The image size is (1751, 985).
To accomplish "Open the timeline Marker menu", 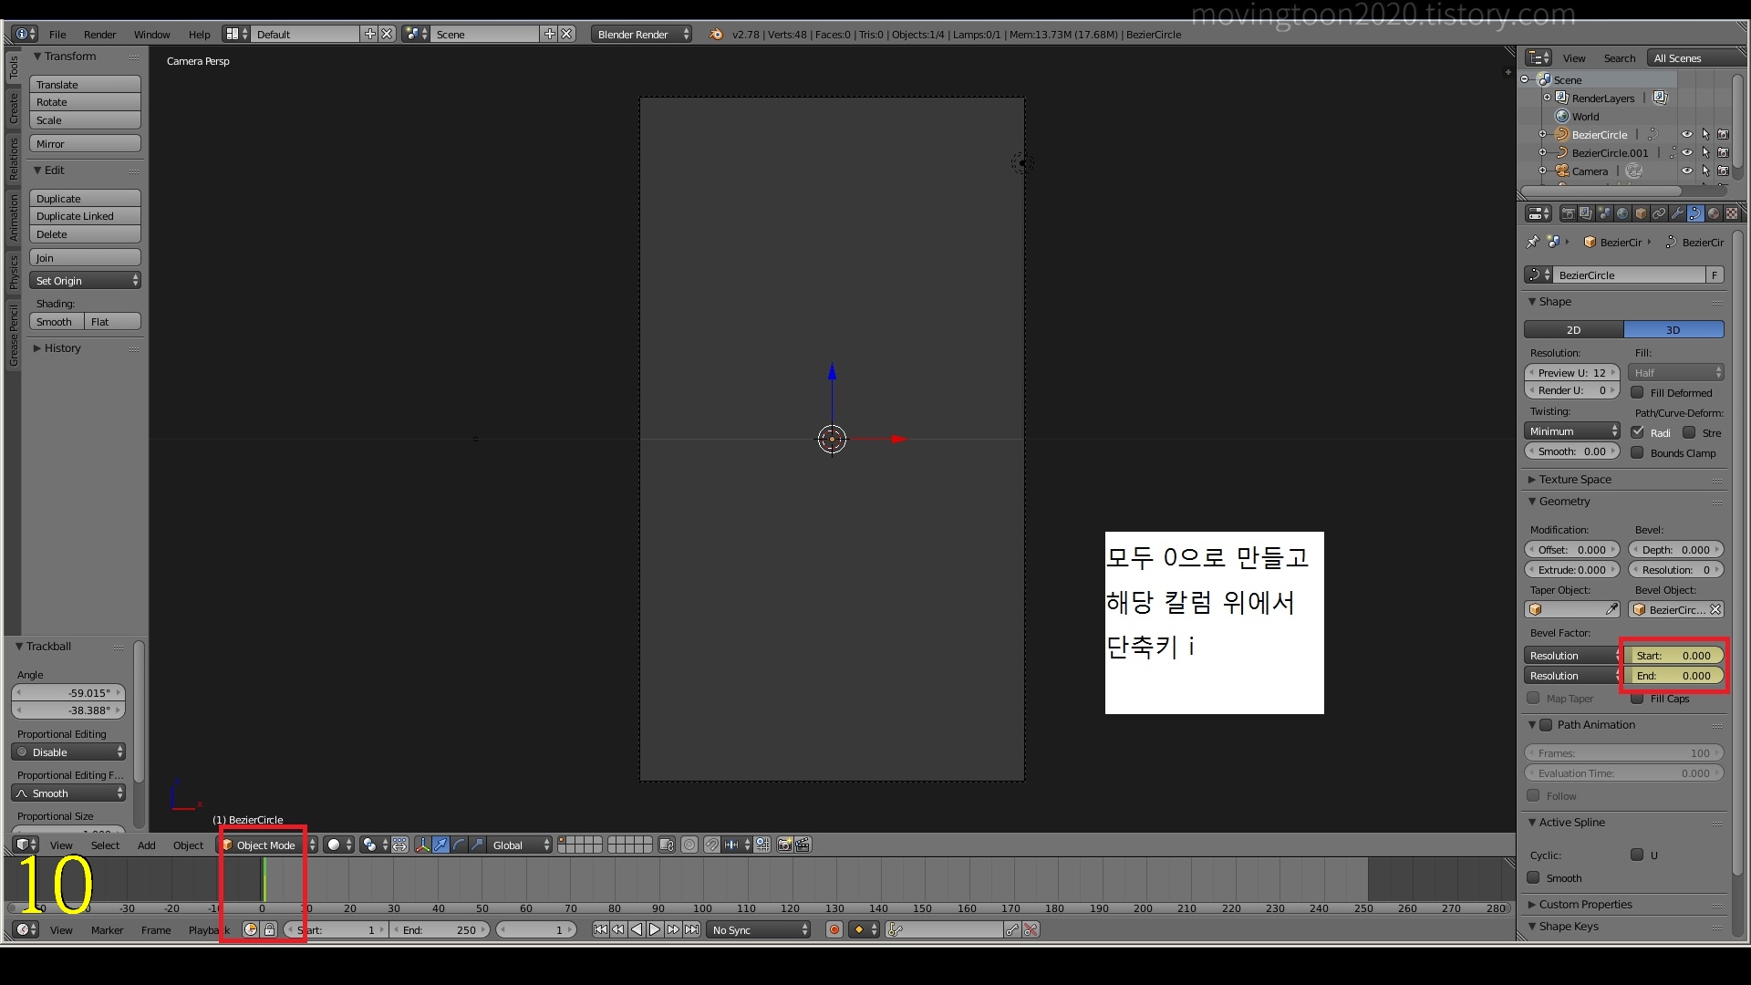I will 107,929.
